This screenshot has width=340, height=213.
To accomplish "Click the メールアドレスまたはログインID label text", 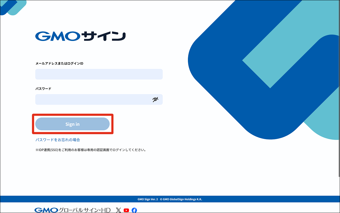I will (59, 64).
